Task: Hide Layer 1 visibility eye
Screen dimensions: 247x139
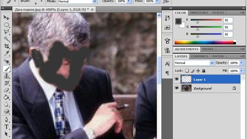Action: point(177,79)
